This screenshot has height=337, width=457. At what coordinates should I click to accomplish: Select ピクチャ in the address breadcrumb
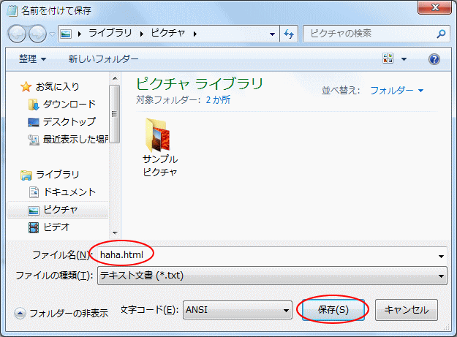[168, 33]
